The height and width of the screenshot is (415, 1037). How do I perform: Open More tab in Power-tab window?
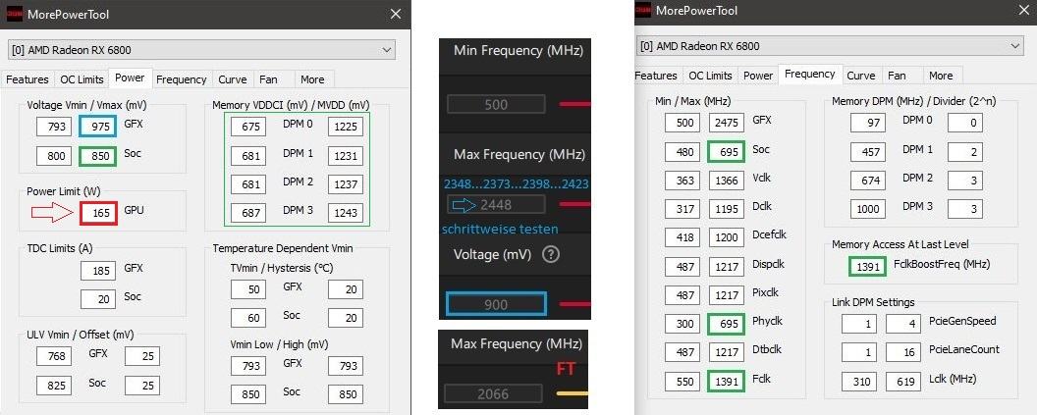[312, 79]
